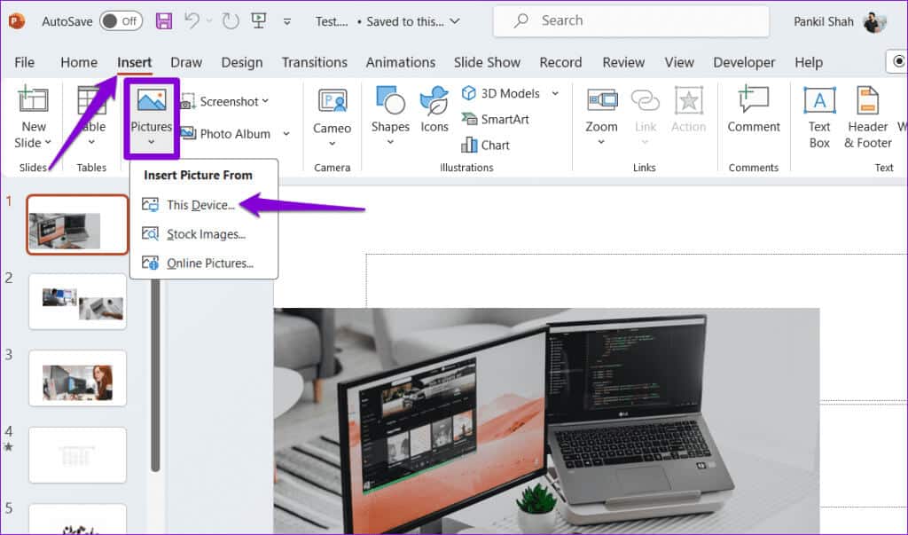
Task: Redo the last action
Action: [231, 21]
